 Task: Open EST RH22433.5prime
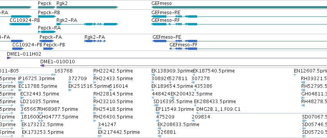pyautogui.click(x=113, y=79)
